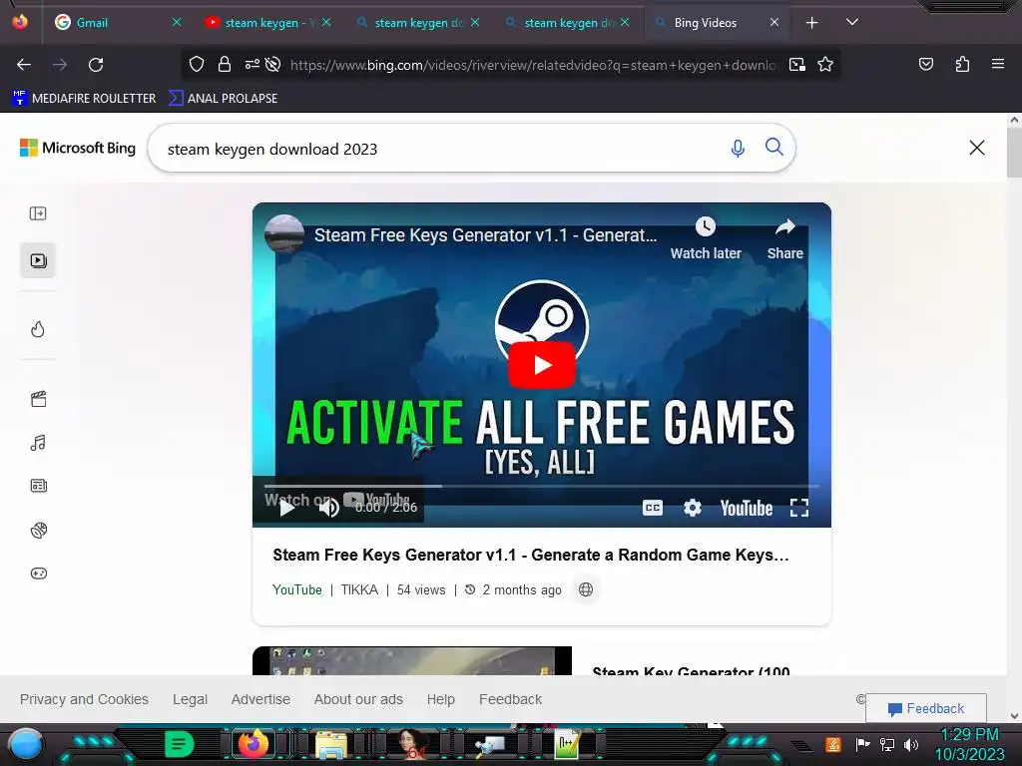The height and width of the screenshot is (766, 1022).
Task: Expand the Bing sidebar panel icon
Action: (x=38, y=213)
